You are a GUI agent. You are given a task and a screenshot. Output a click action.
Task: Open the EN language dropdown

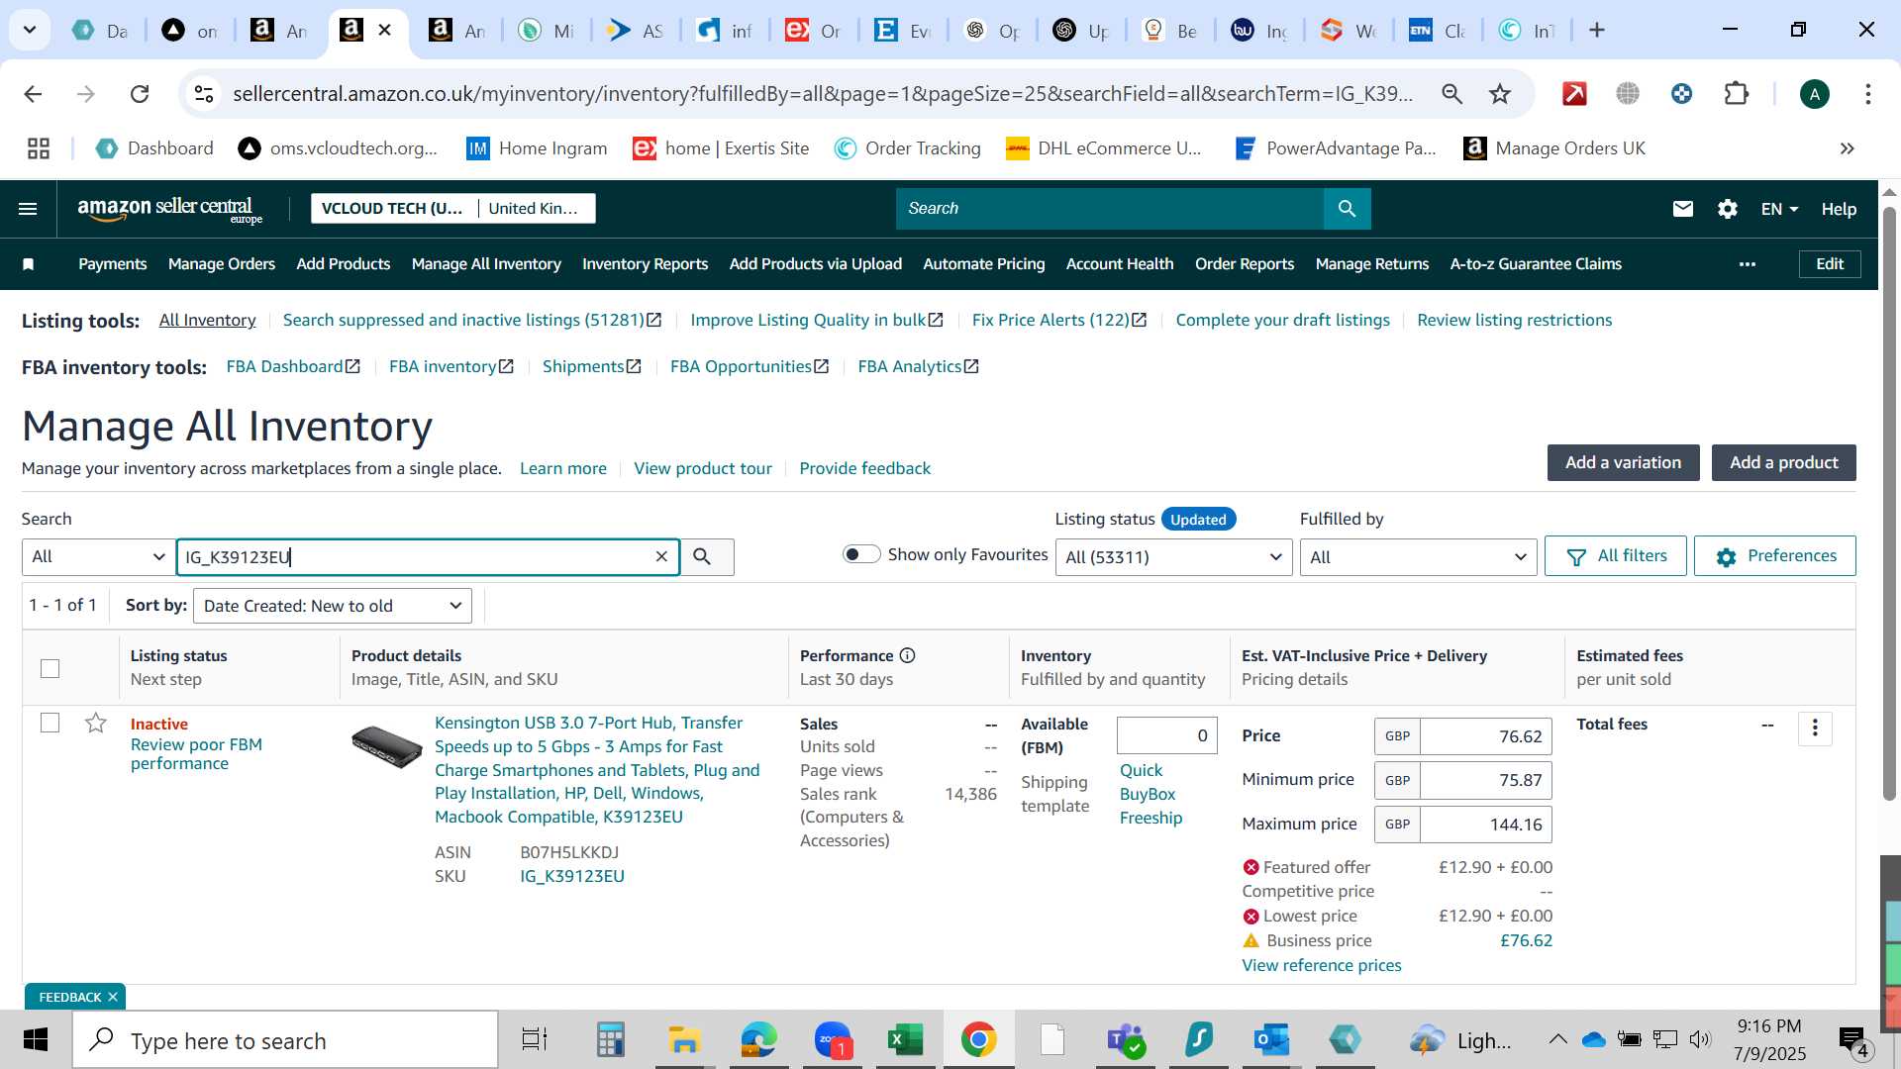point(1779,209)
